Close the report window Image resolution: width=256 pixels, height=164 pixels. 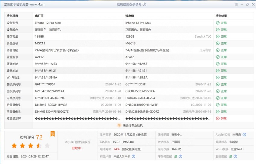(253, 5)
